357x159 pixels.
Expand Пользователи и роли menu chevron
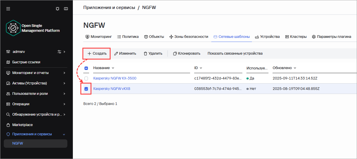(64, 94)
